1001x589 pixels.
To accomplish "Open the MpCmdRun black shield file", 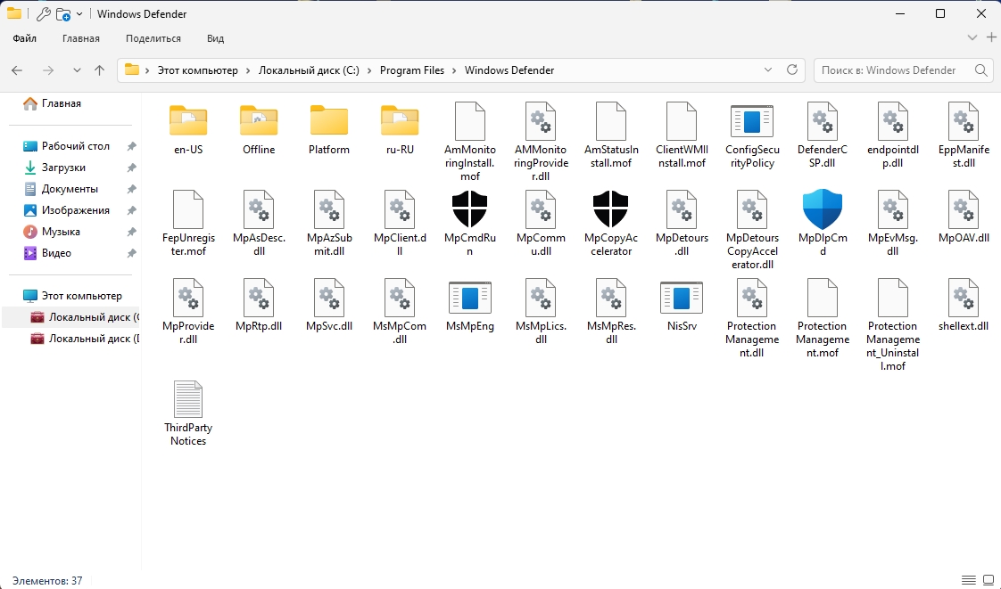I will pos(470,210).
